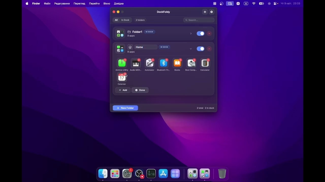Collapse Home folder with its chevron

[191, 49]
